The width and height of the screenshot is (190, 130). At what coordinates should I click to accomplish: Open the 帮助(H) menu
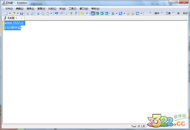click(95, 9)
